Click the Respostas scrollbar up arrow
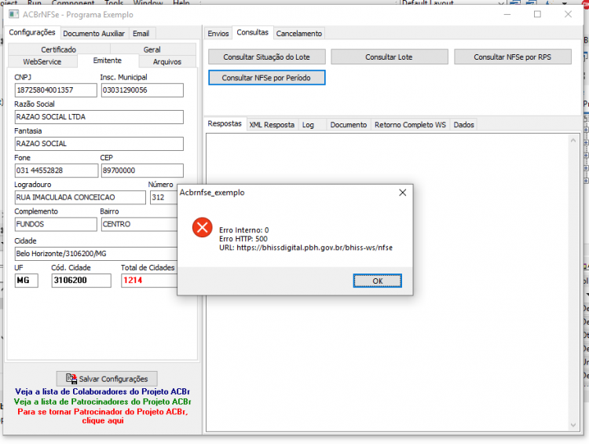589x444 pixels. click(573, 141)
